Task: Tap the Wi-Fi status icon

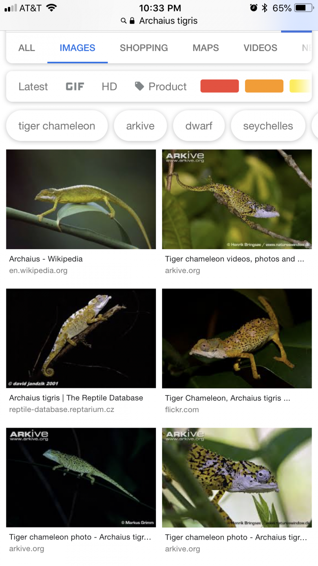Action: [51, 7]
